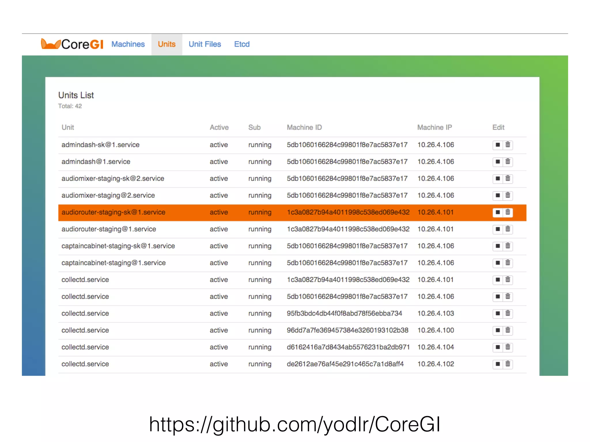Image resolution: width=590 pixels, height=442 pixels.
Task: Select captaincabinet-staging-sk@1.service unit name
Action: 118,246
